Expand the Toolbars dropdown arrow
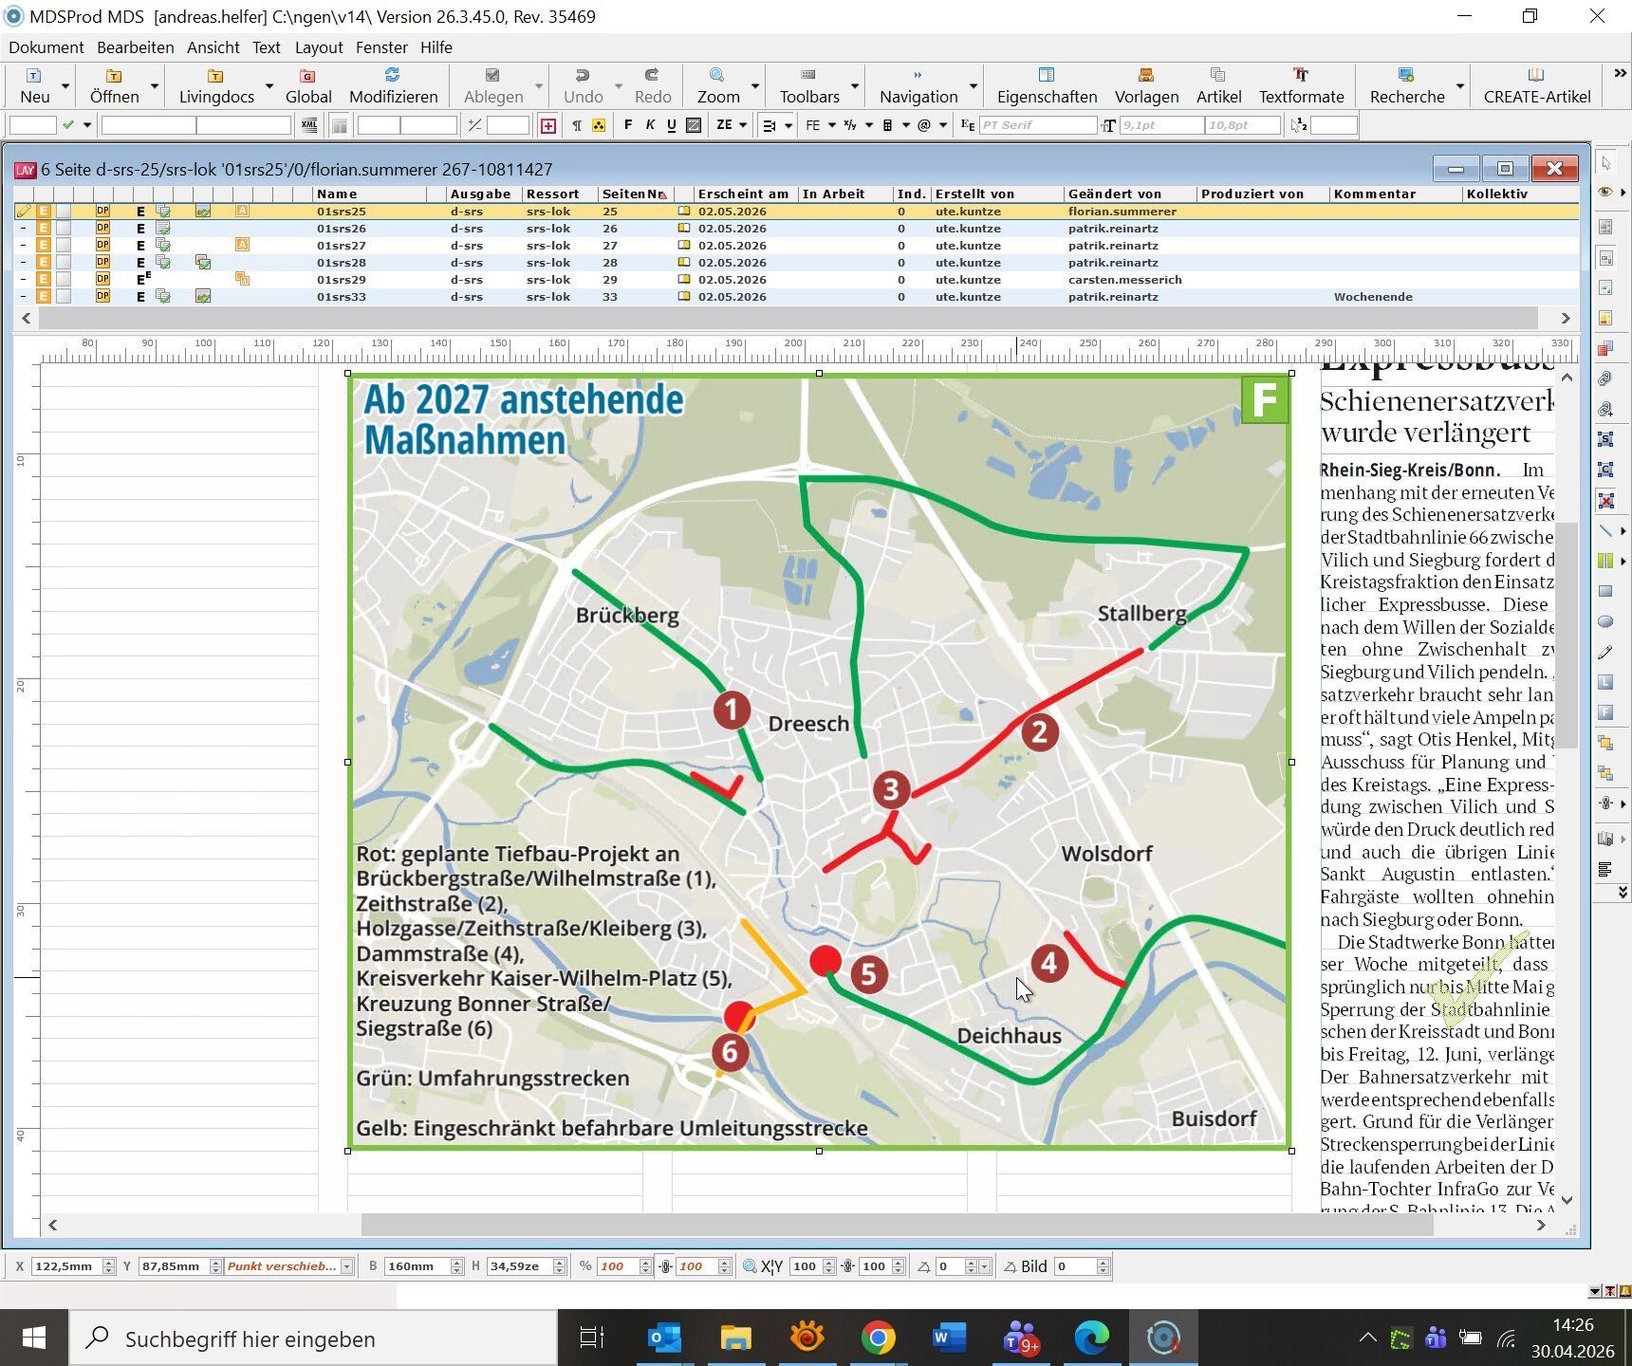This screenshot has width=1632, height=1366. coord(855,86)
